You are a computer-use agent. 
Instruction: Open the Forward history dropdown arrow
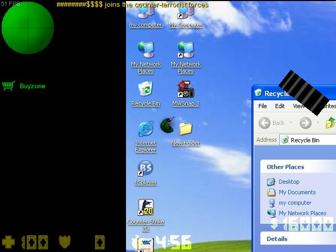[318, 122]
